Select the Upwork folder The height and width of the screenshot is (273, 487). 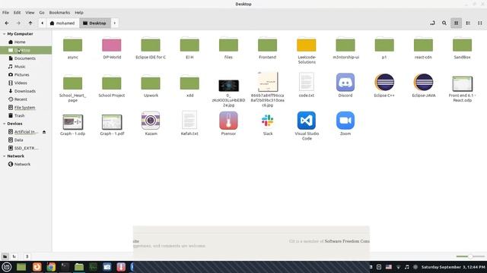pyautogui.click(x=151, y=83)
